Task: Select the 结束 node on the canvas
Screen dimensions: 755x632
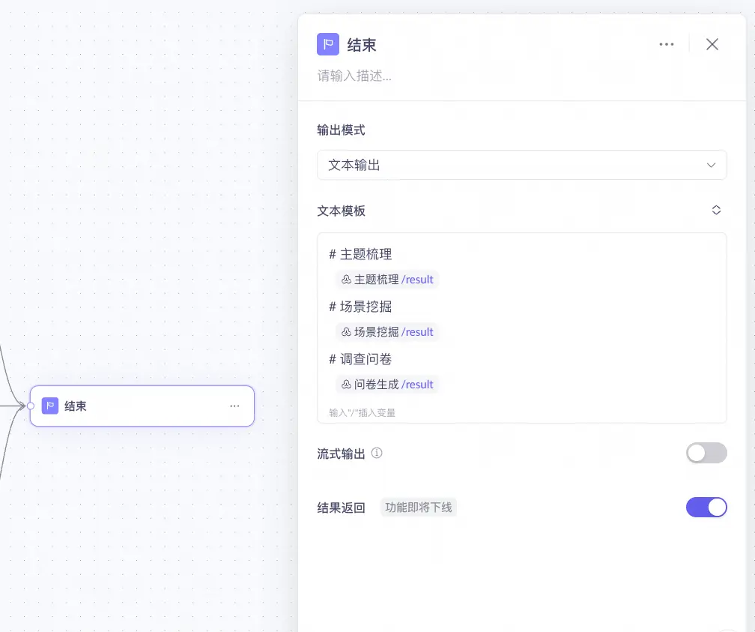Action: tap(142, 406)
